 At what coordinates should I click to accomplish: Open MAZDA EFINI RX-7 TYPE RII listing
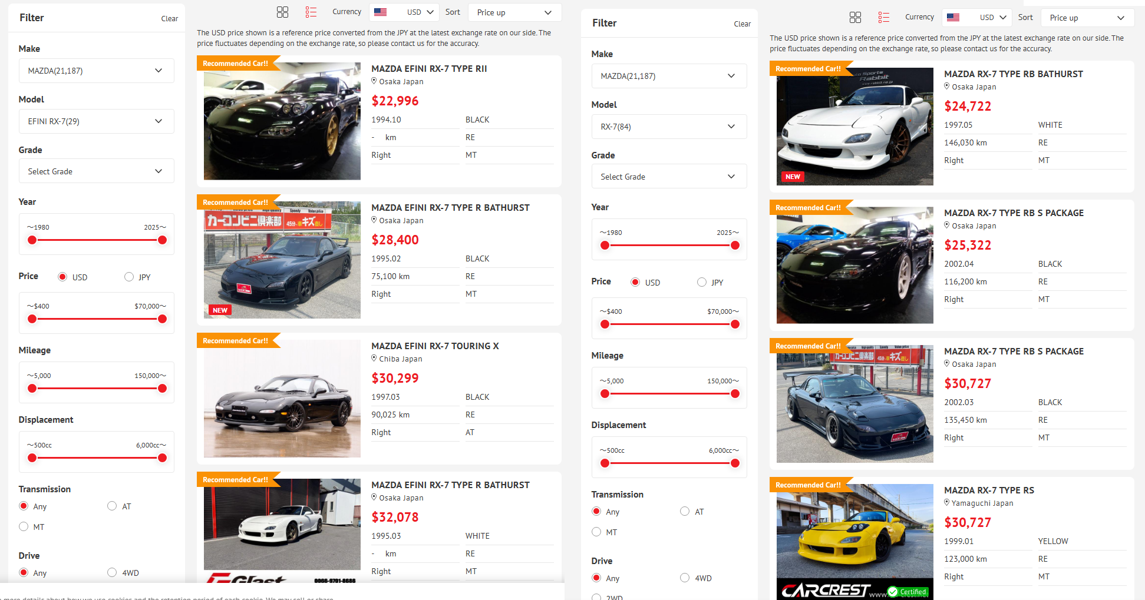click(429, 68)
